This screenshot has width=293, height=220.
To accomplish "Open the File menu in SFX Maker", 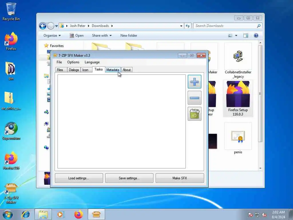I will point(59,62).
